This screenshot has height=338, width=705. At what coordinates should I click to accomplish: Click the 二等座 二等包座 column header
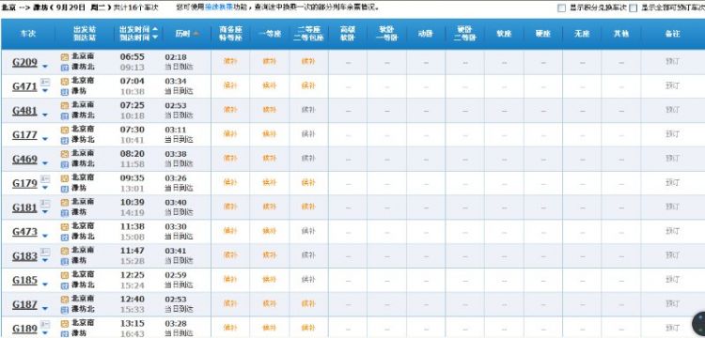click(x=308, y=34)
